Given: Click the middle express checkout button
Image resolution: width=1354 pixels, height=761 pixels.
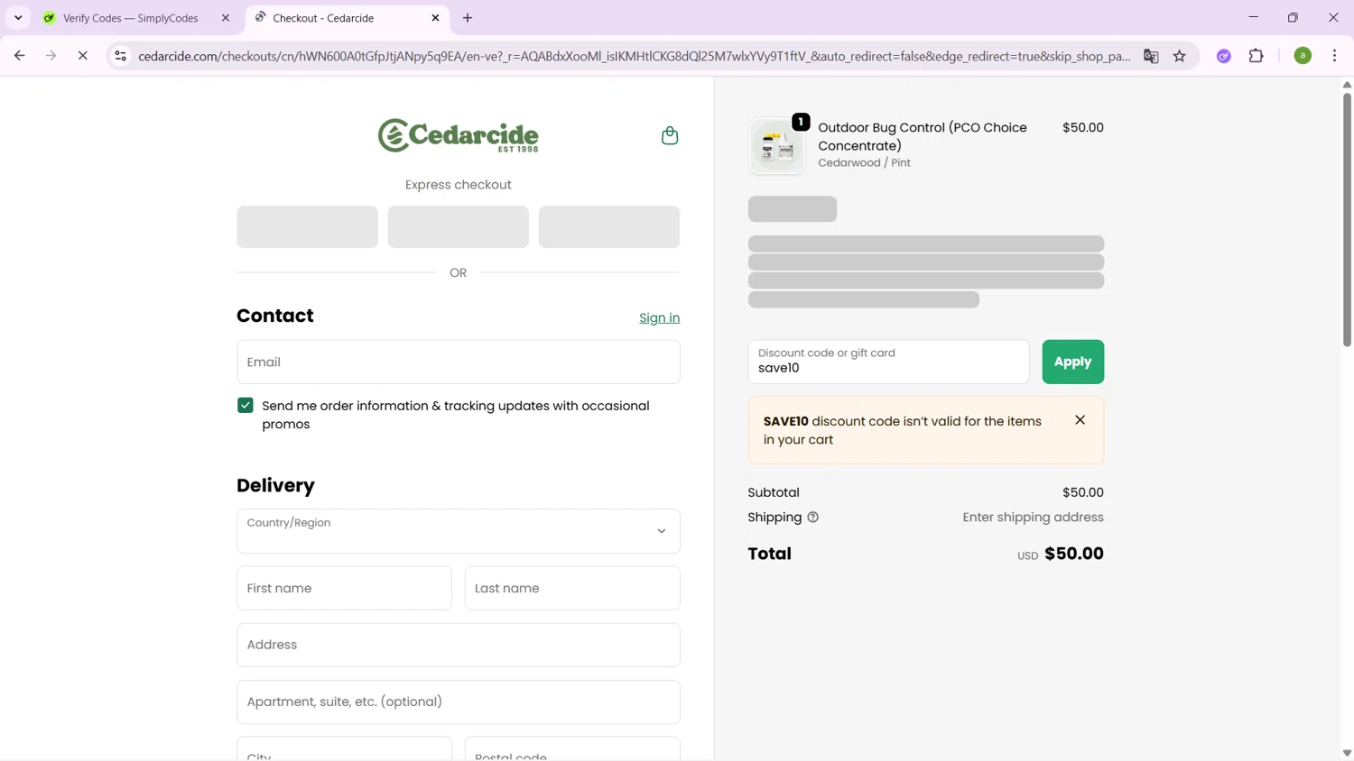Looking at the screenshot, I should point(459,227).
